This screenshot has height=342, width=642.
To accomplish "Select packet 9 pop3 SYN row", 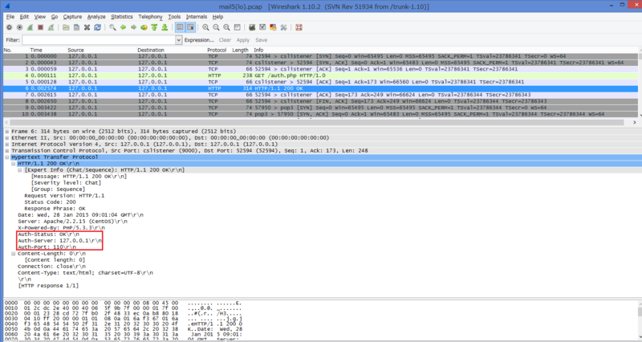I will pos(320,108).
